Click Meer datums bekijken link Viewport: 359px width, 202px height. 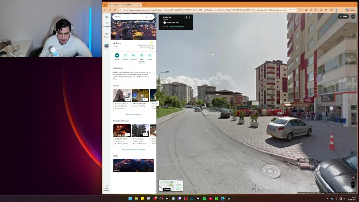(177, 27)
